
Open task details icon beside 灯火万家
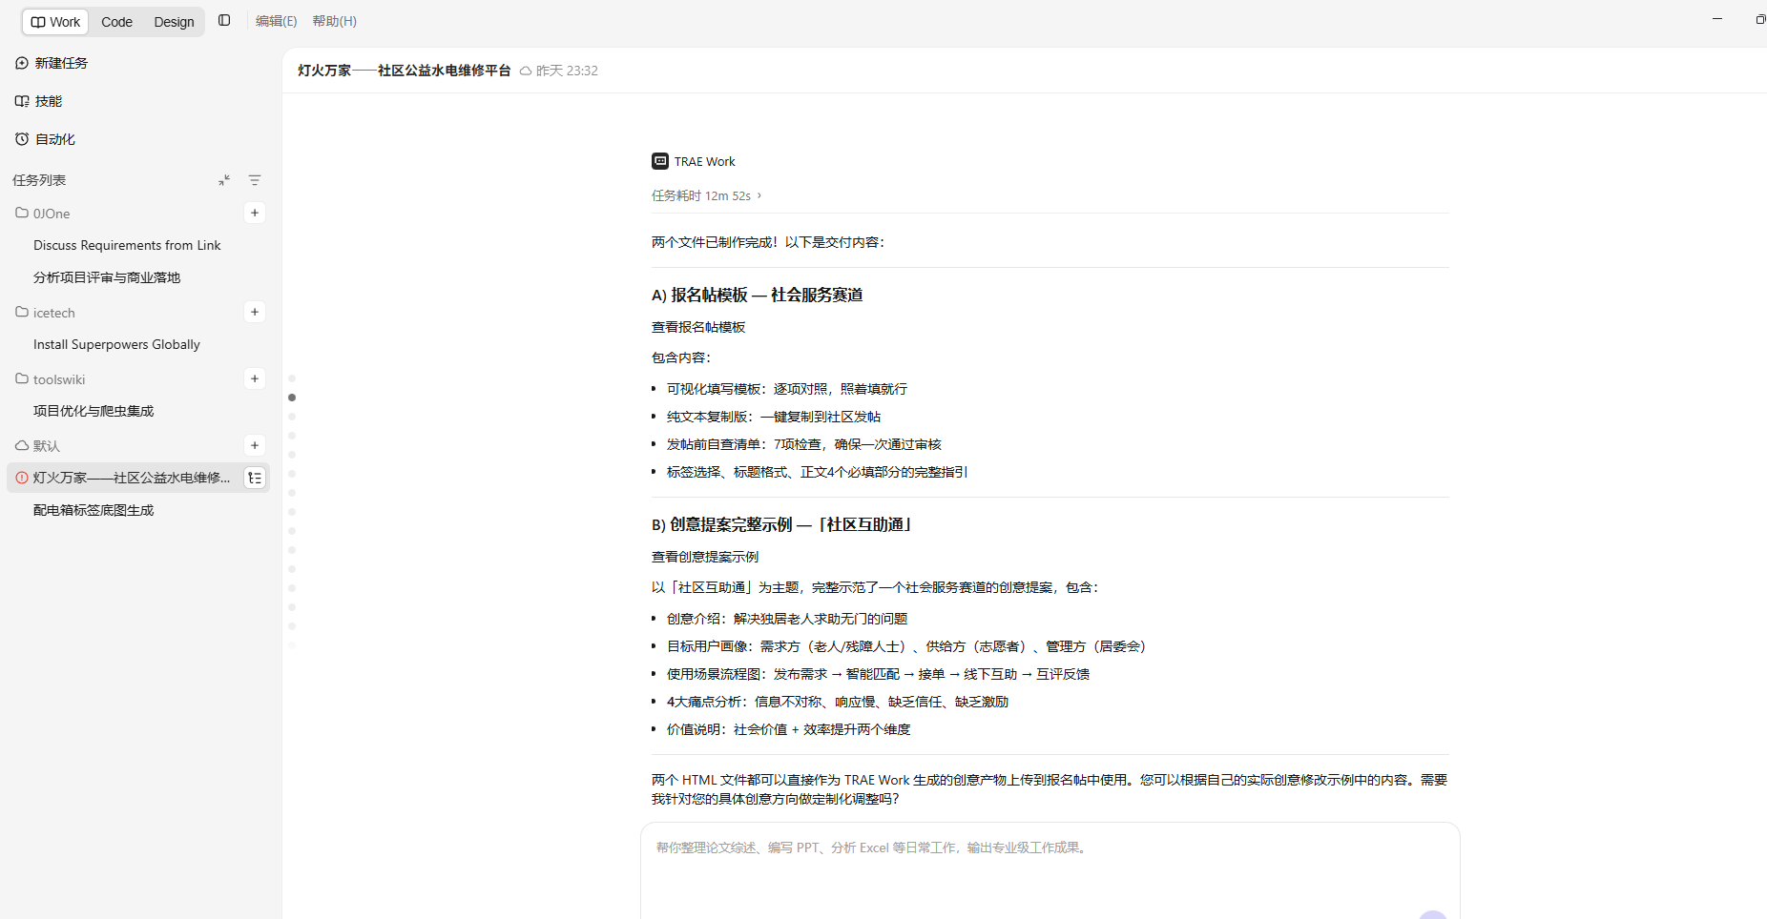[x=255, y=478]
